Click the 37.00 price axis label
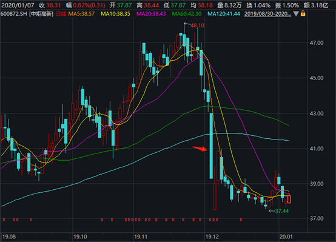Image resolution: width=336 pixels, height=242 pixels. point(317,218)
